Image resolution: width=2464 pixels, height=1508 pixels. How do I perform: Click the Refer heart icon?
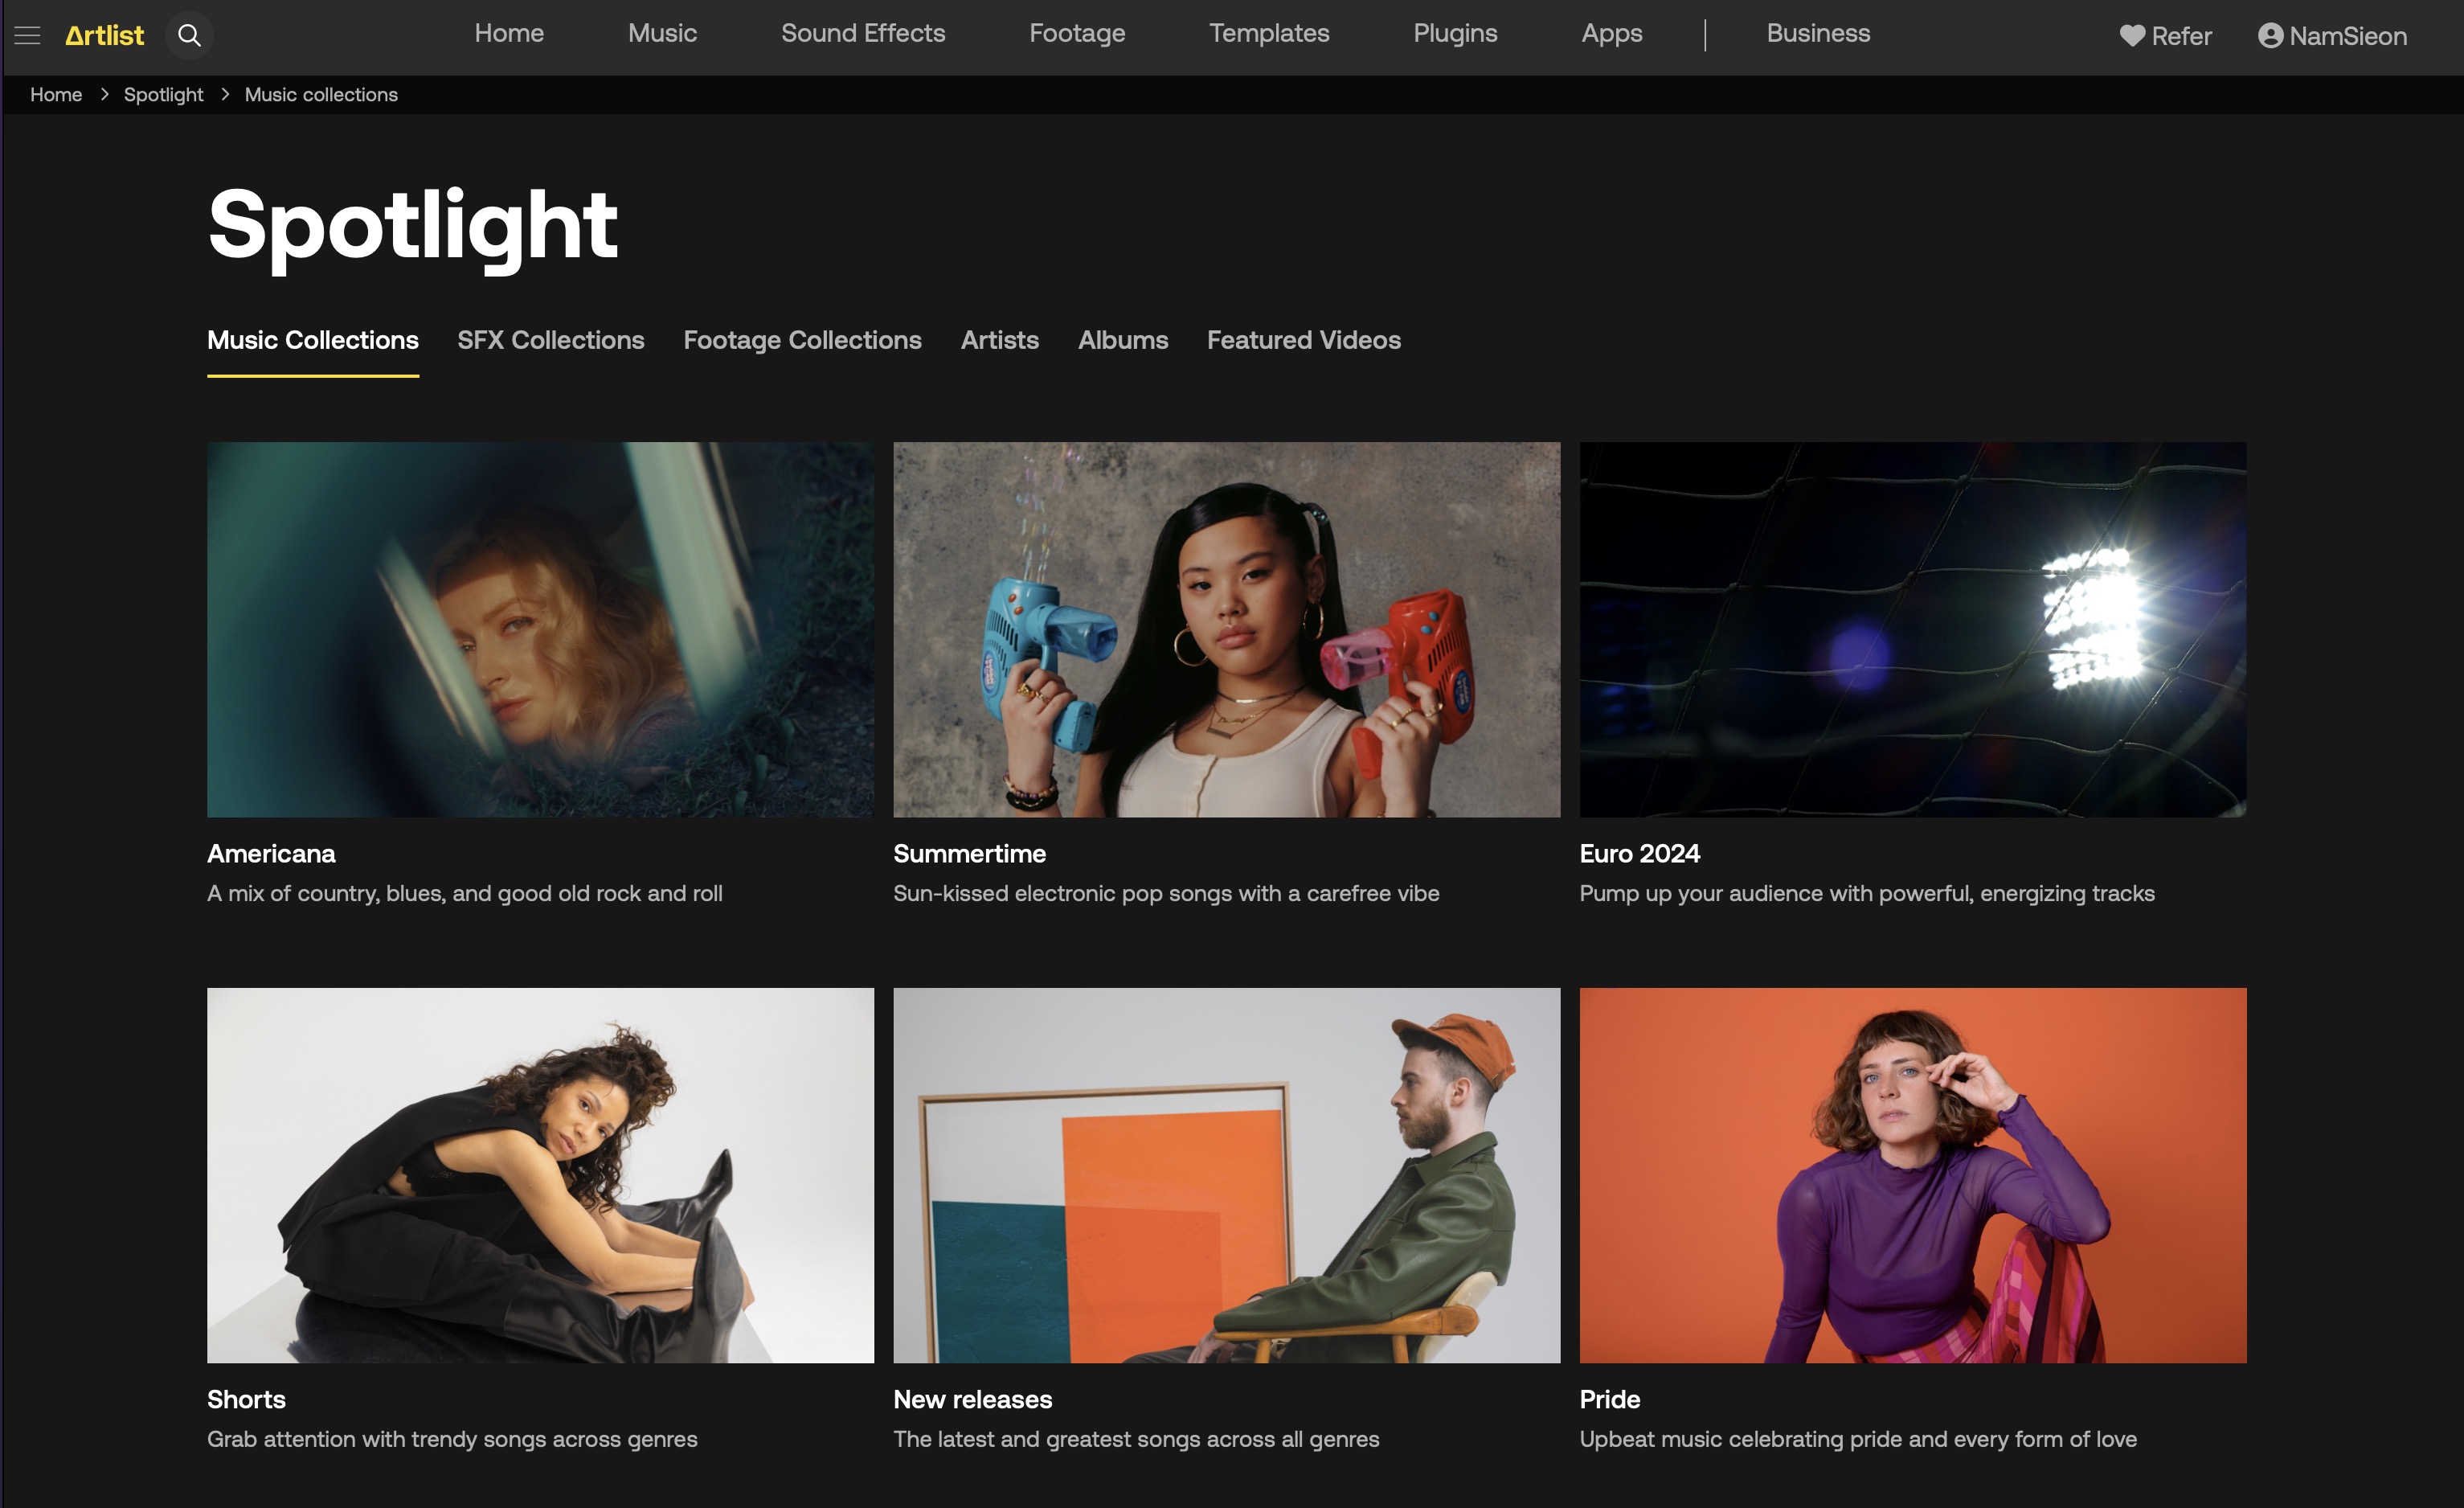[2131, 36]
